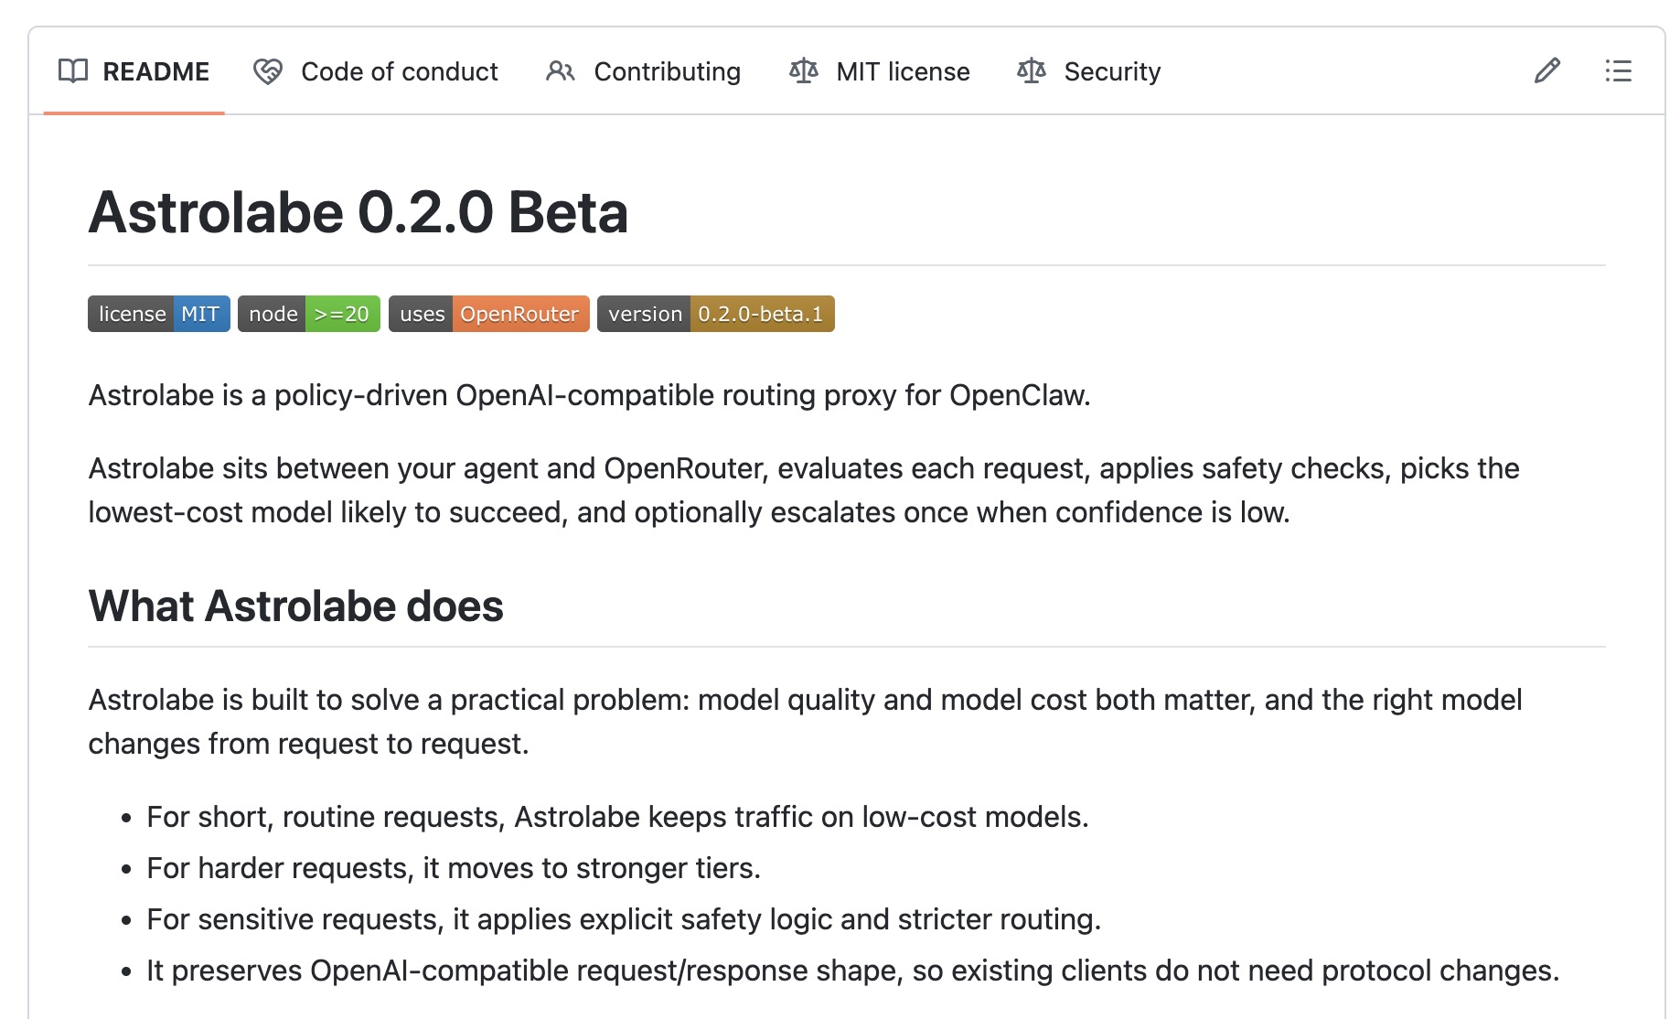Select the MIT license tab text

point(903,71)
